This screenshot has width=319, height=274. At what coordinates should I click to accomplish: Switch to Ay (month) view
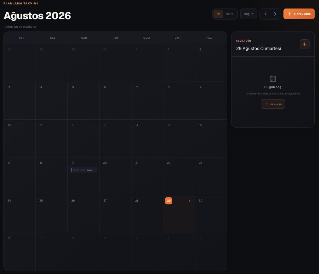(218, 14)
